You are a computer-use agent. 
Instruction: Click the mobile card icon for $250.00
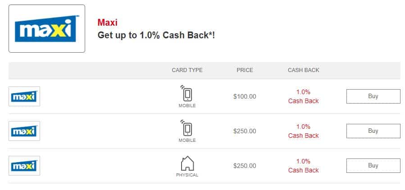click(187, 128)
